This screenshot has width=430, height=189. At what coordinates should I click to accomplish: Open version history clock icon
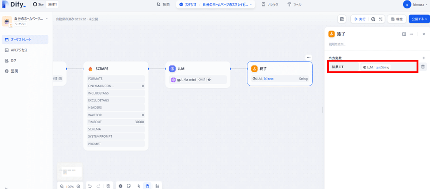point(108,186)
